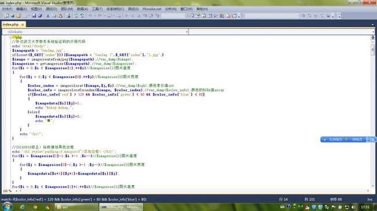Open the find combo box in toolbar
377x211 pixels.
tap(272, 16)
